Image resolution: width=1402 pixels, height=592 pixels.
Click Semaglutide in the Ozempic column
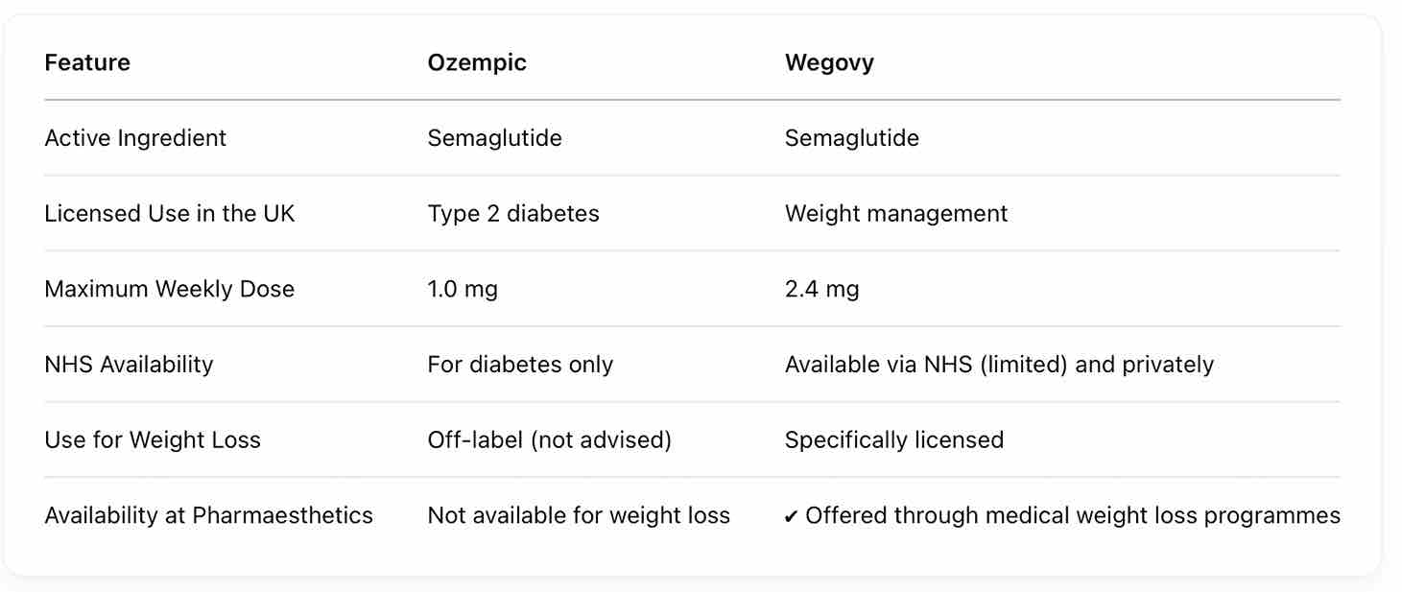[494, 138]
